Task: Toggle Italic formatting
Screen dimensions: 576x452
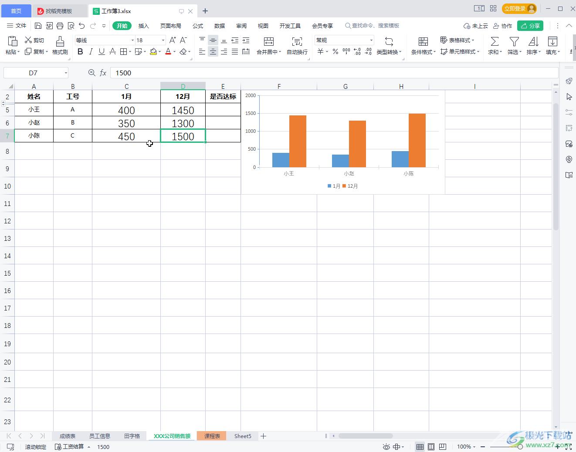Action: (91, 52)
